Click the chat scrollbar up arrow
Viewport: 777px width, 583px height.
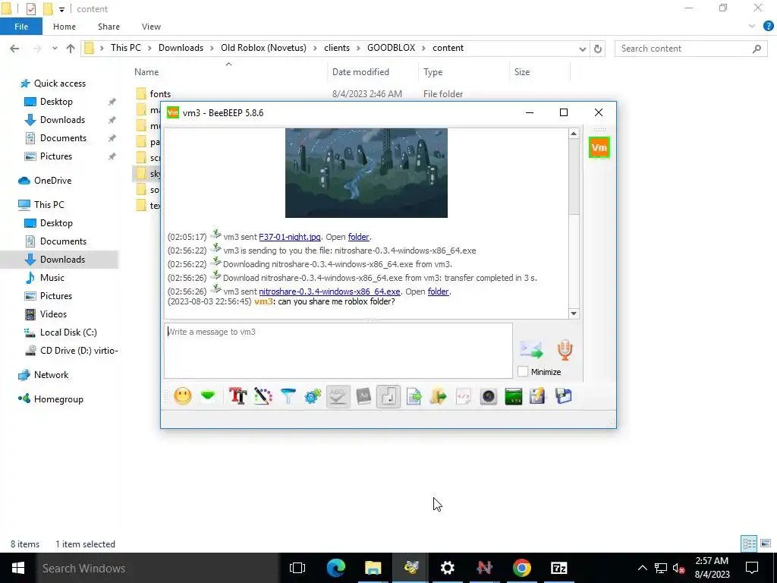574,134
